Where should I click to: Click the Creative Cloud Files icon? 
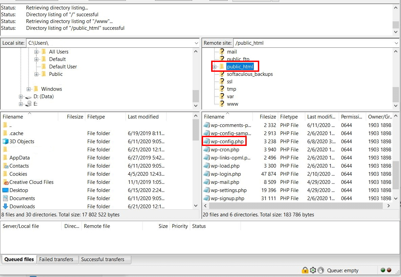[x=5, y=182]
